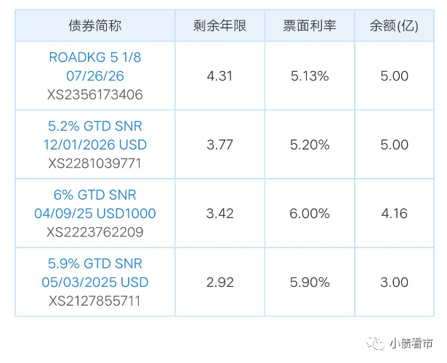Click the 6.00% coupon rate cell
The height and width of the screenshot is (363, 447).
point(309,213)
